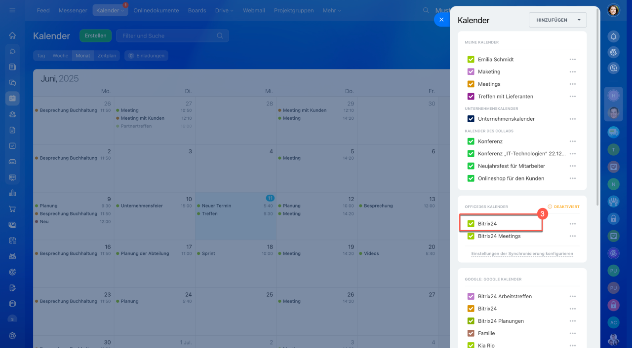This screenshot has width=632, height=348.
Task: Open the settings gear in left sidebar
Action: click(x=12, y=335)
